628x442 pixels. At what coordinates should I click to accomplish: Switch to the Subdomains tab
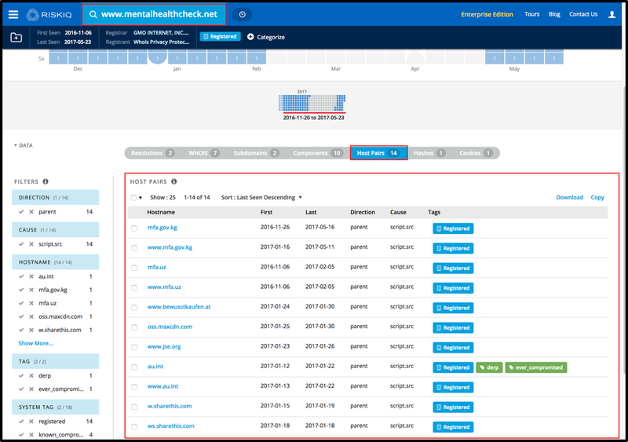tap(256, 153)
